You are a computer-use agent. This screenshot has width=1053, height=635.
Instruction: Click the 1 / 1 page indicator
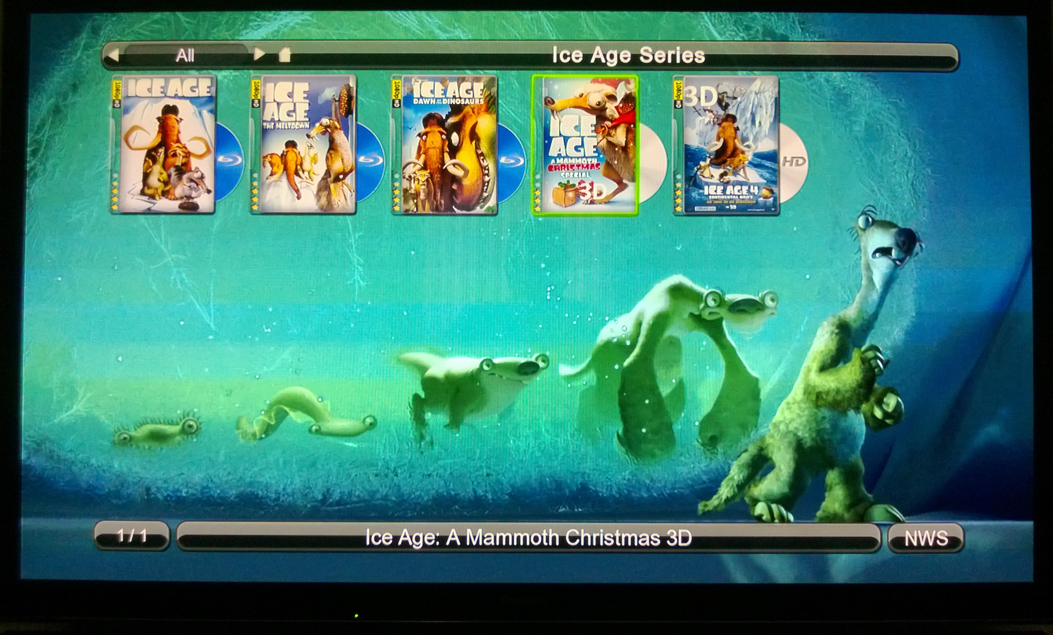click(x=131, y=536)
